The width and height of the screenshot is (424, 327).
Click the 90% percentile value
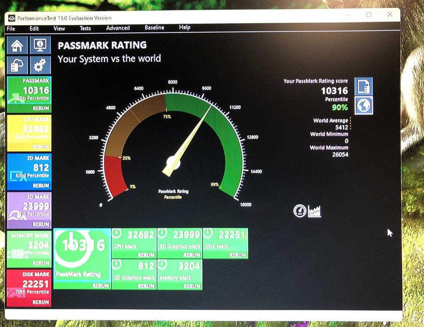[340, 108]
